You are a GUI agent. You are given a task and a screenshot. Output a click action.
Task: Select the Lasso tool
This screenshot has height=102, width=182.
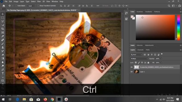click(3, 22)
